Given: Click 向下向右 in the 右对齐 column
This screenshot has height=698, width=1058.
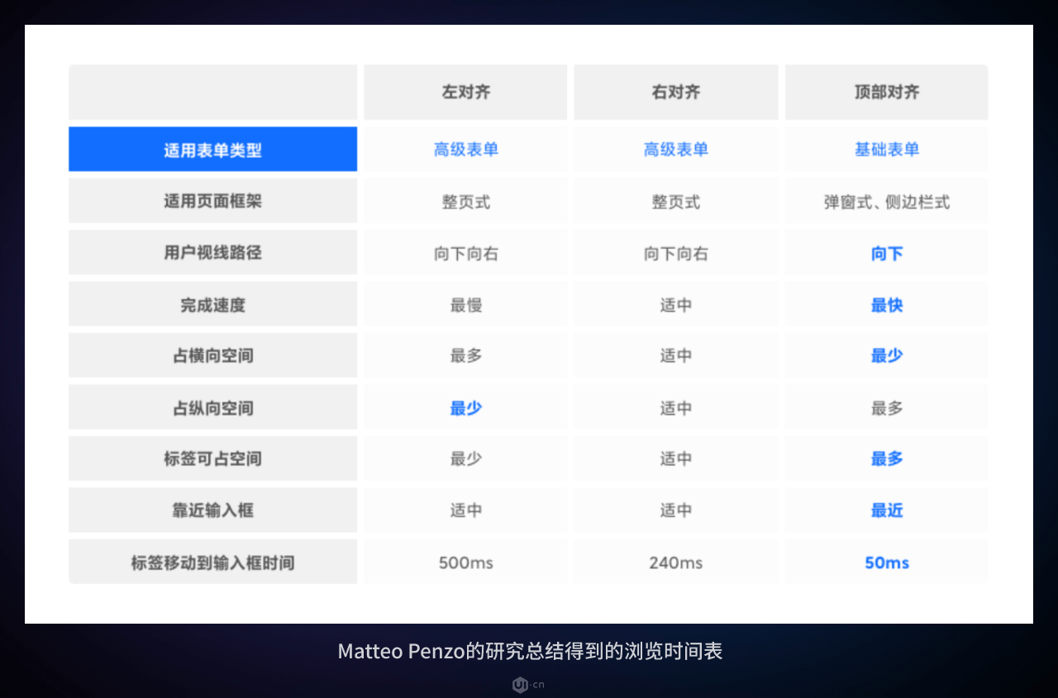Looking at the screenshot, I should click(x=676, y=254).
